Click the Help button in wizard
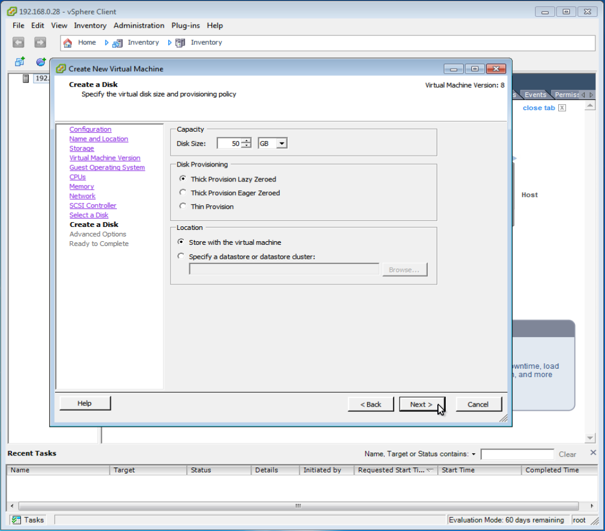The image size is (605, 531). click(85, 403)
